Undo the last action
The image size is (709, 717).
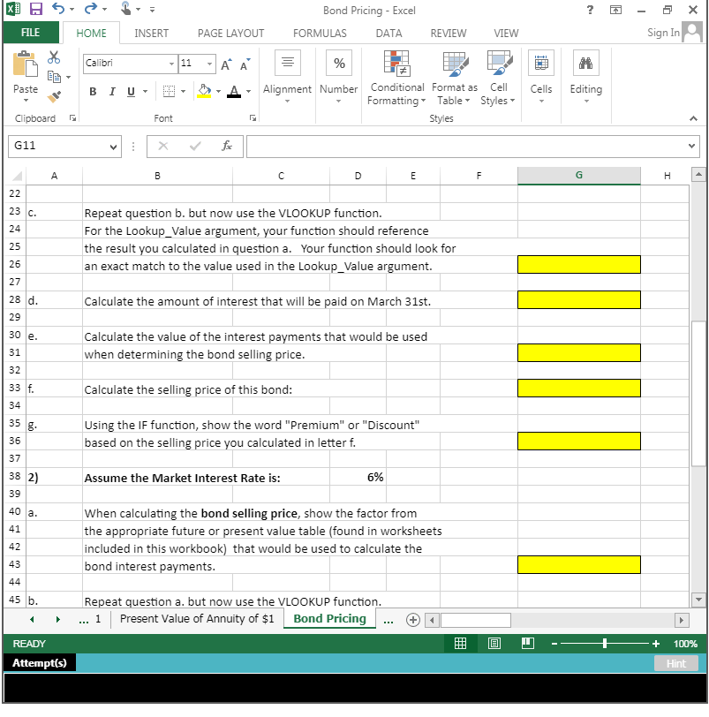pos(58,8)
